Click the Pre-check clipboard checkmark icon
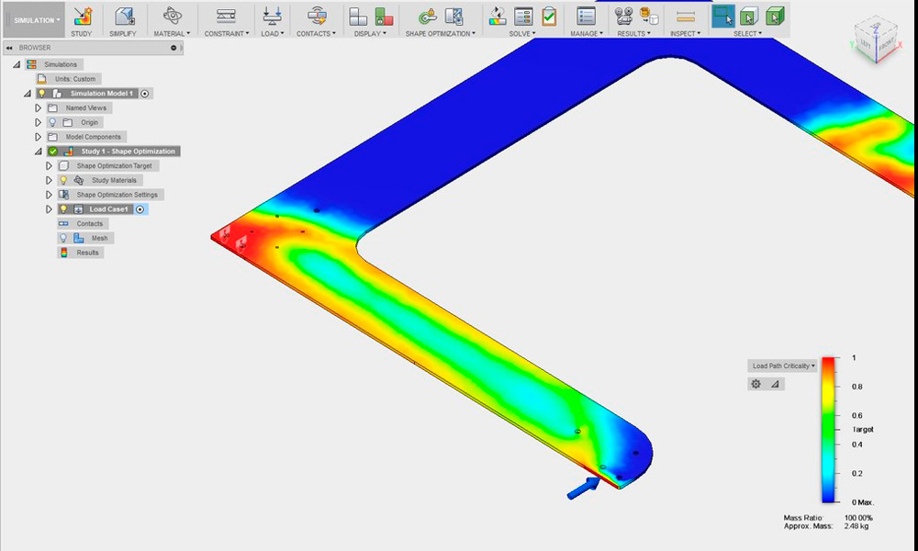Viewport: 918px width, 551px height. [549, 17]
